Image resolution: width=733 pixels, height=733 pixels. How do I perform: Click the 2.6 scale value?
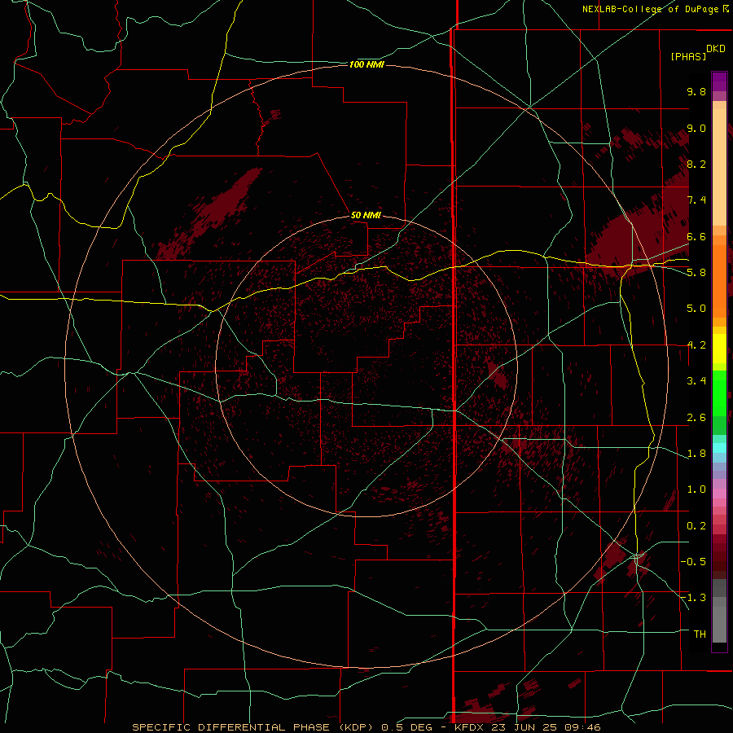tap(696, 418)
